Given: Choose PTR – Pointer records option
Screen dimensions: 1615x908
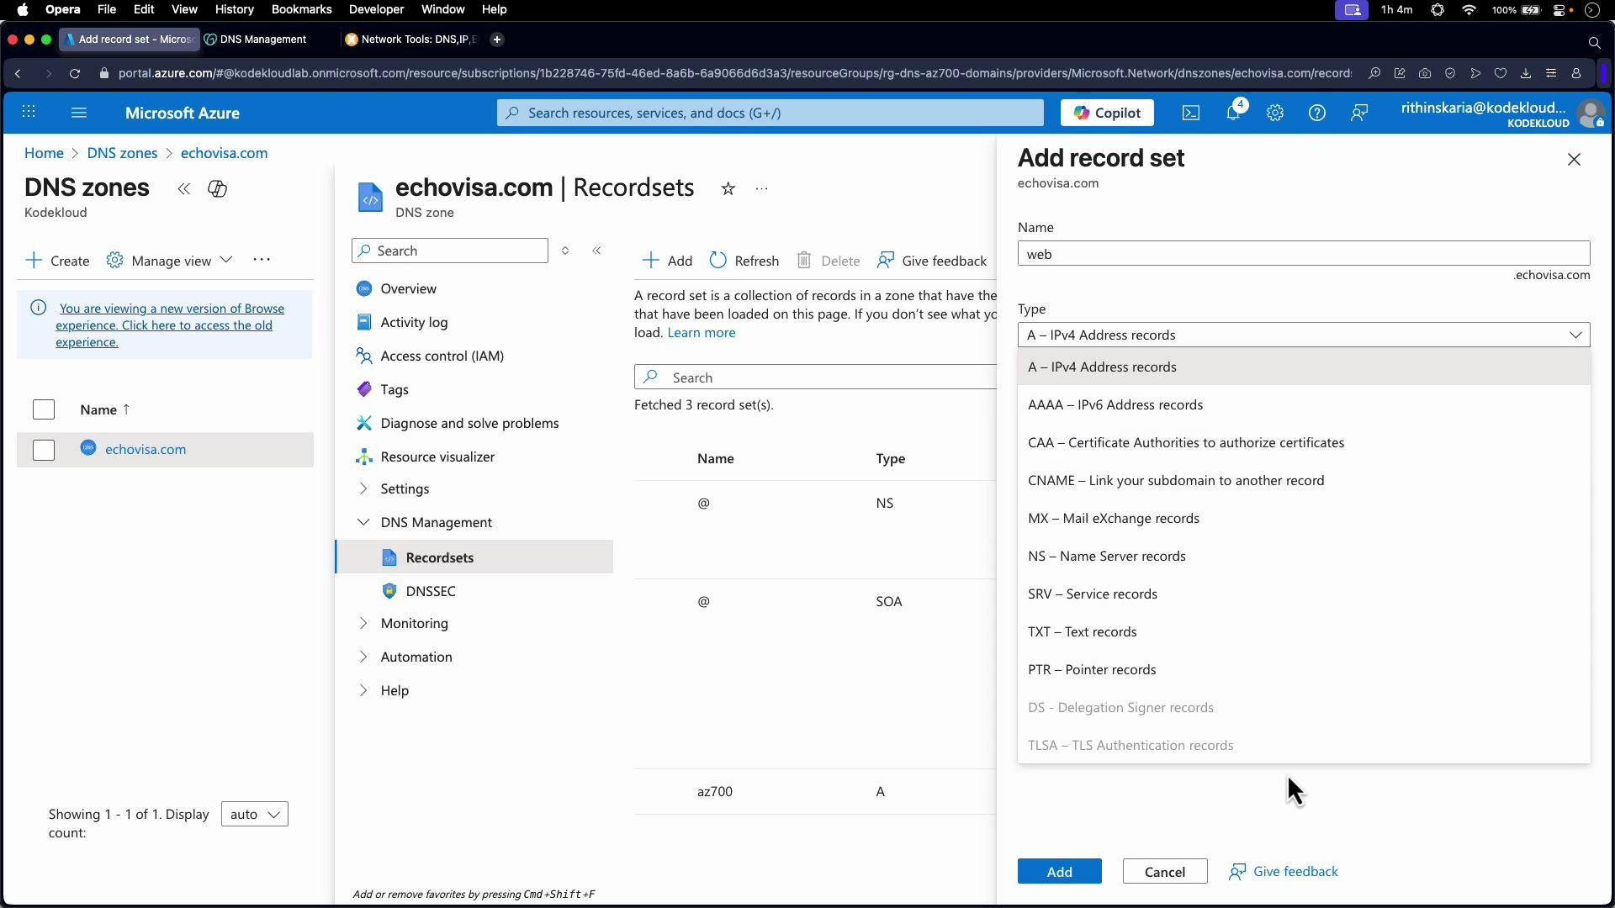Looking at the screenshot, I should 1303,669.
